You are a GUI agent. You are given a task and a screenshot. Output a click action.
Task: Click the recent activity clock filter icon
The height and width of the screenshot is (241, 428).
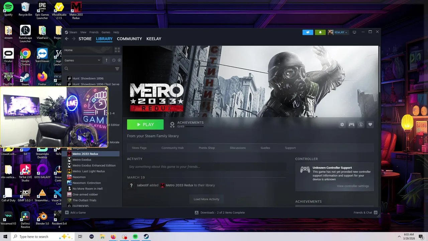(x=114, y=60)
